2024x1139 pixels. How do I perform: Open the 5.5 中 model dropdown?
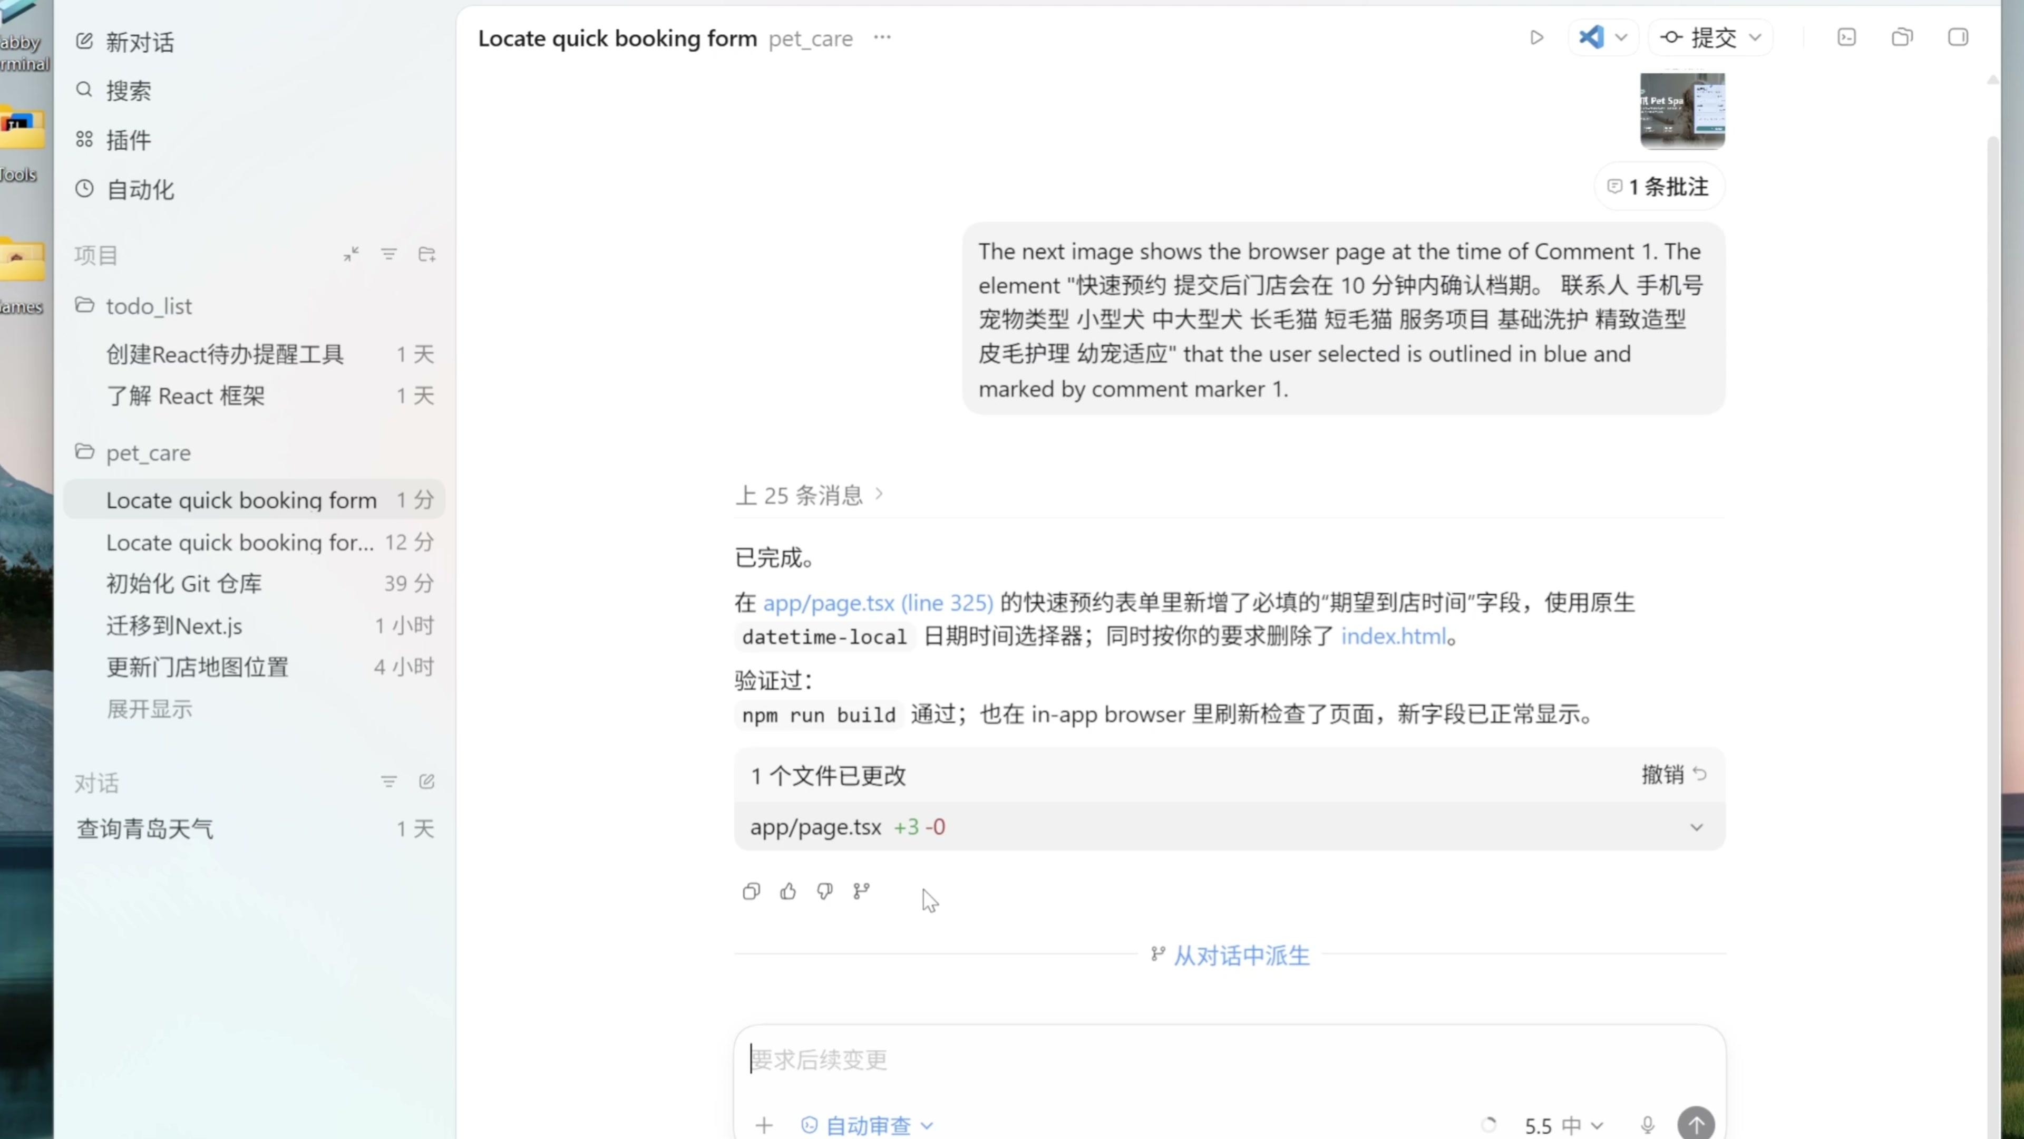point(1563,1125)
